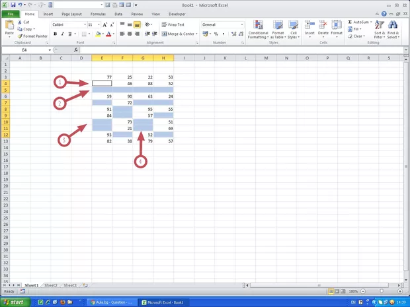Open the Borders dropdown arrow
410x307 pixels.
point(89,34)
